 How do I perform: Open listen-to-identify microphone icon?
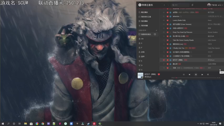[x=192, y=5]
